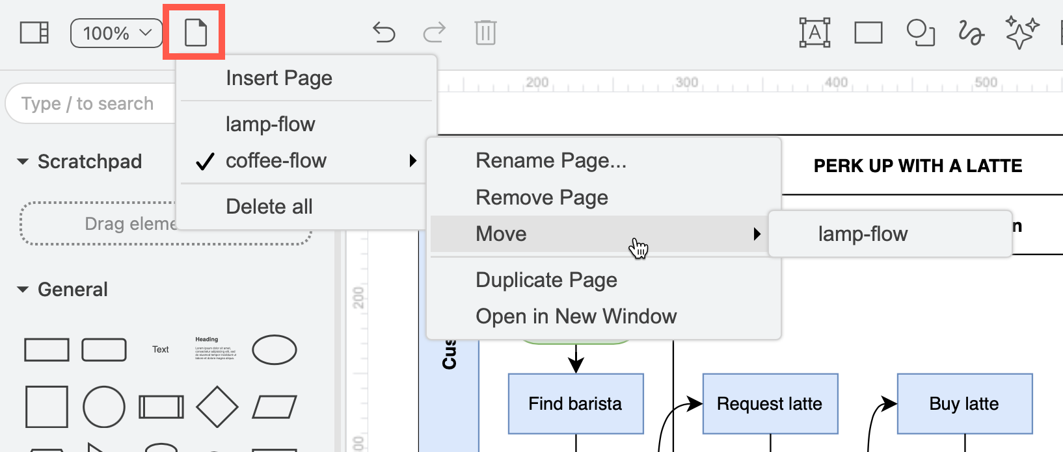Click the Delete trash icon
1063x452 pixels.
(485, 32)
